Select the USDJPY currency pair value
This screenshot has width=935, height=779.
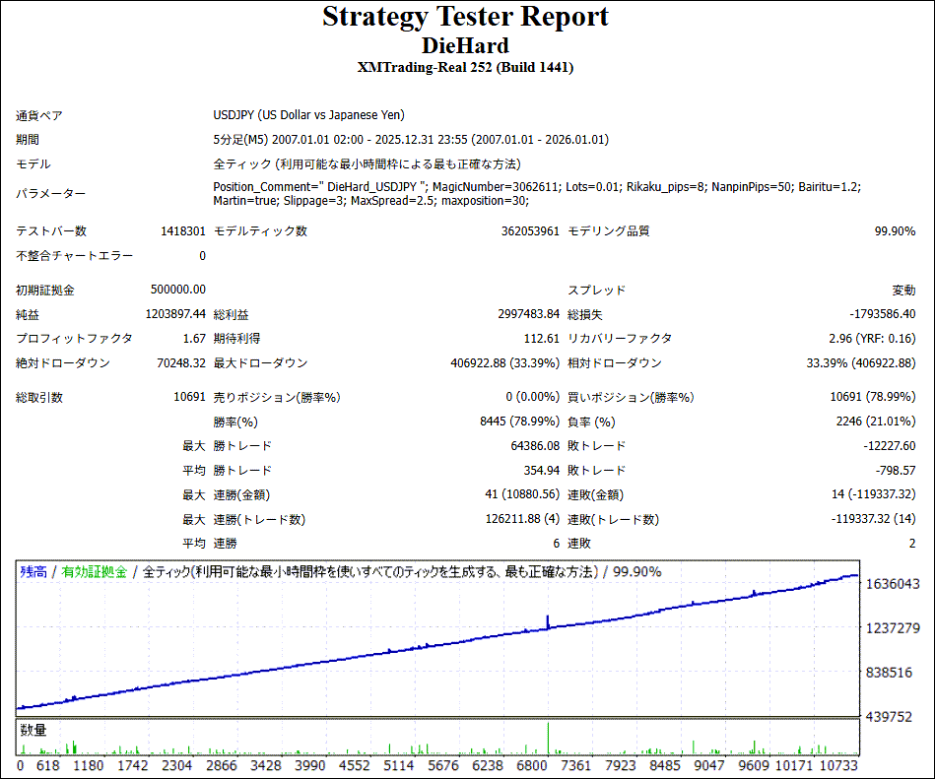click(308, 115)
